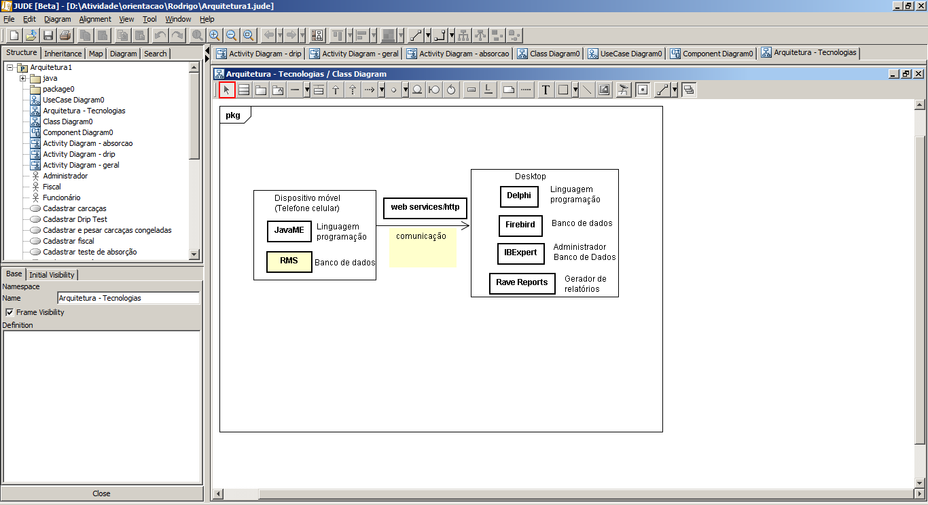Save the project with the floppy icon
Image resolution: width=928 pixels, height=505 pixels.
[48, 35]
